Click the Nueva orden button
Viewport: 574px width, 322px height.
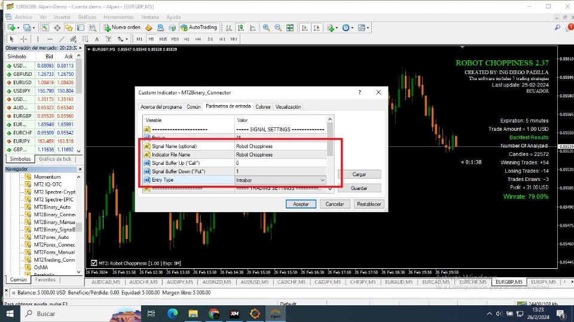coord(122,27)
